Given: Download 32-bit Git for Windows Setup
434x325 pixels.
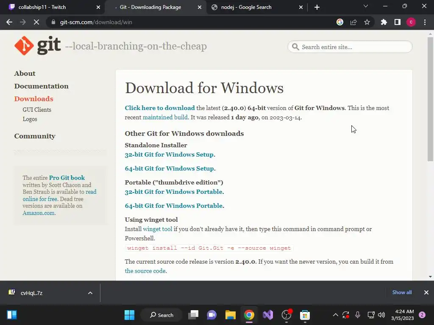Looking at the screenshot, I should [169, 154].
